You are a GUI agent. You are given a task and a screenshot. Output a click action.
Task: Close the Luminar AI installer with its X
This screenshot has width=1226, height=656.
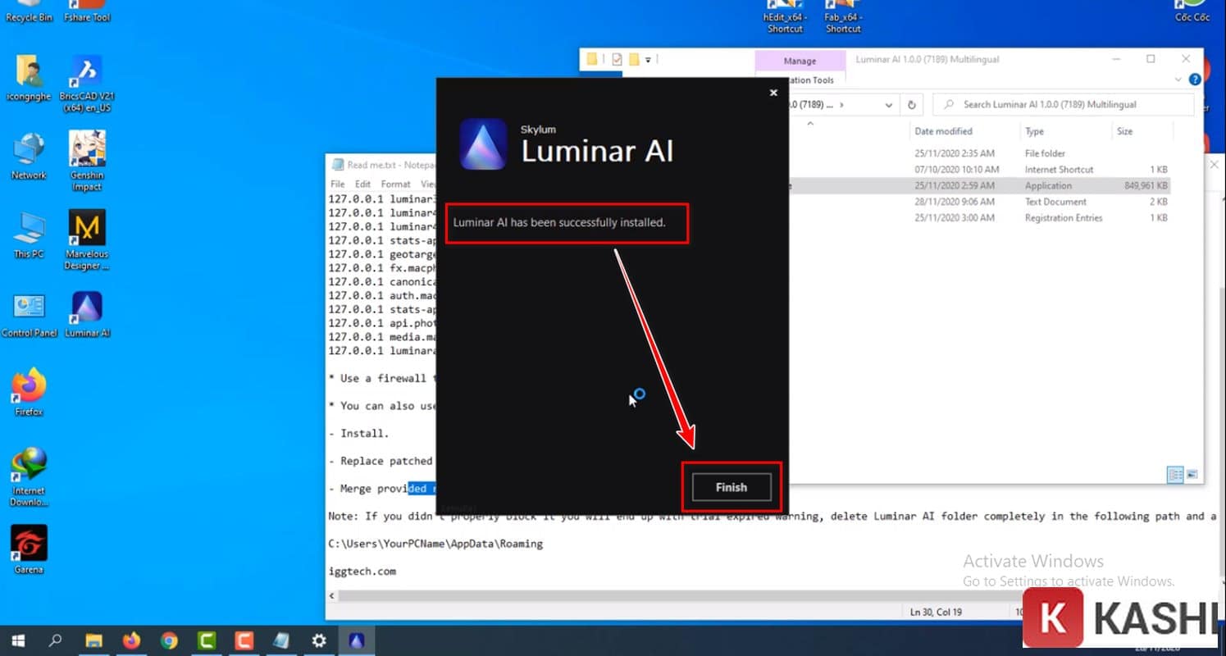773,93
